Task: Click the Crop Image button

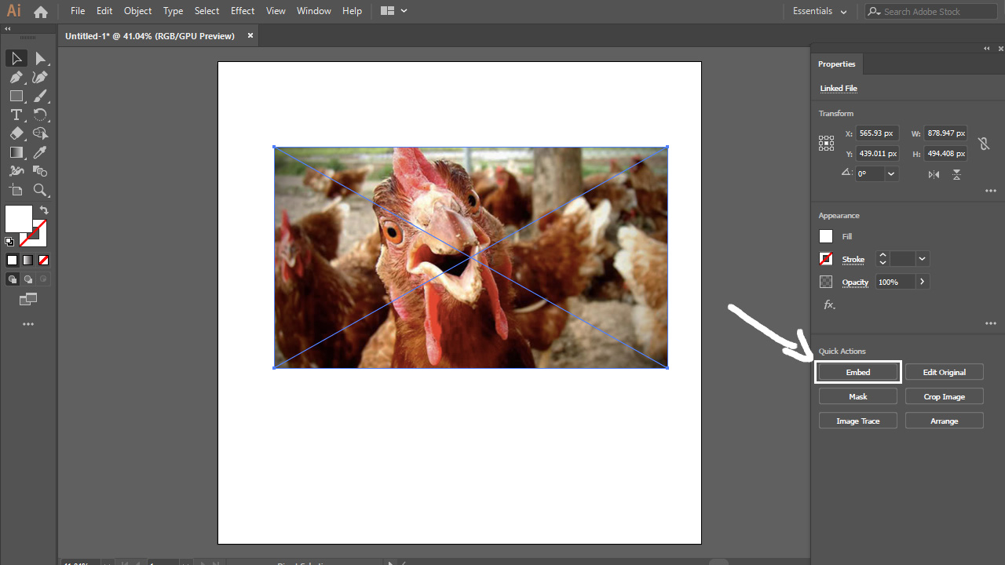Action: pyautogui.click(x=945, y=396)
